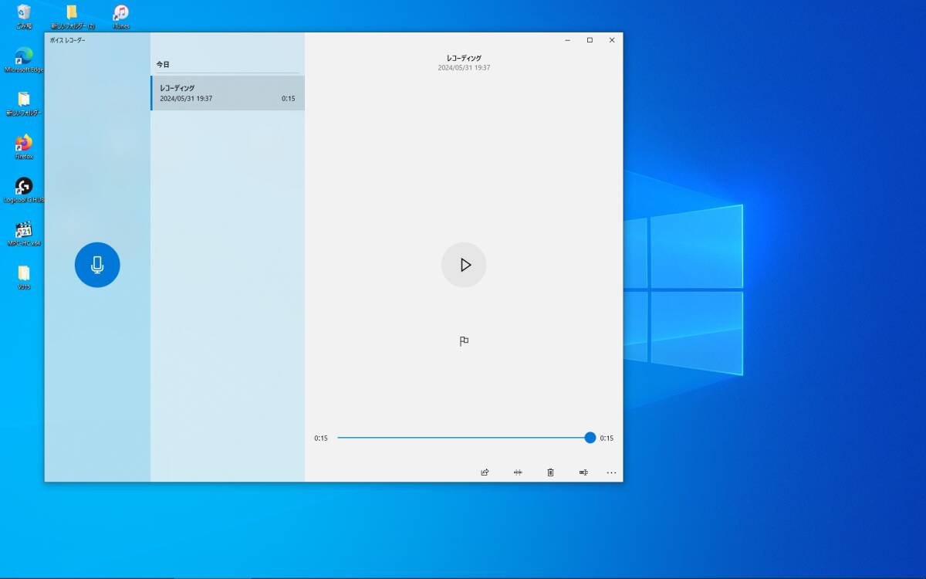Click the 2024/05/31 19:37 date under the player title
This screenshot has height=579, width=926.
click(464, 68)
